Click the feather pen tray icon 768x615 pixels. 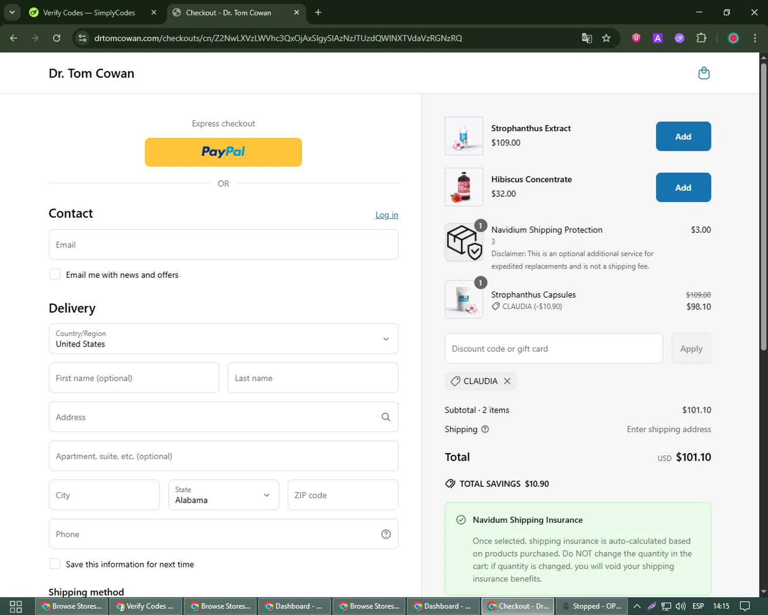point(652,606)
